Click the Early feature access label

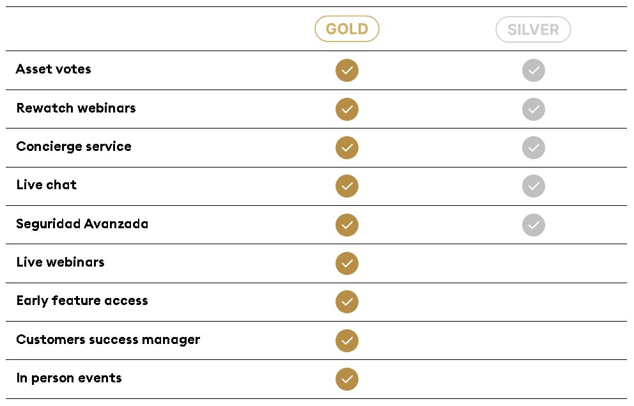82,301
